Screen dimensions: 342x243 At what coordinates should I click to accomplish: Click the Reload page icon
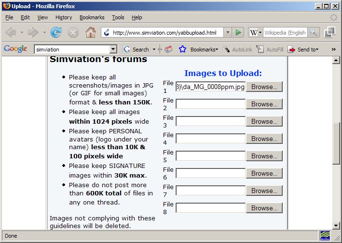click(x=56, y=32)
